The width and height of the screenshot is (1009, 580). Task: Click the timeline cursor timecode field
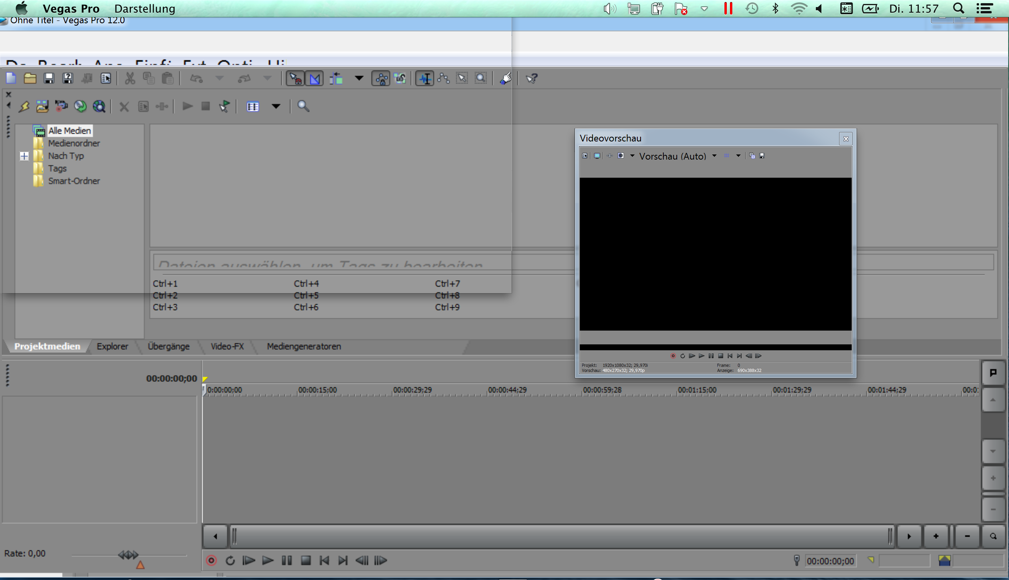tap(830, 561)
